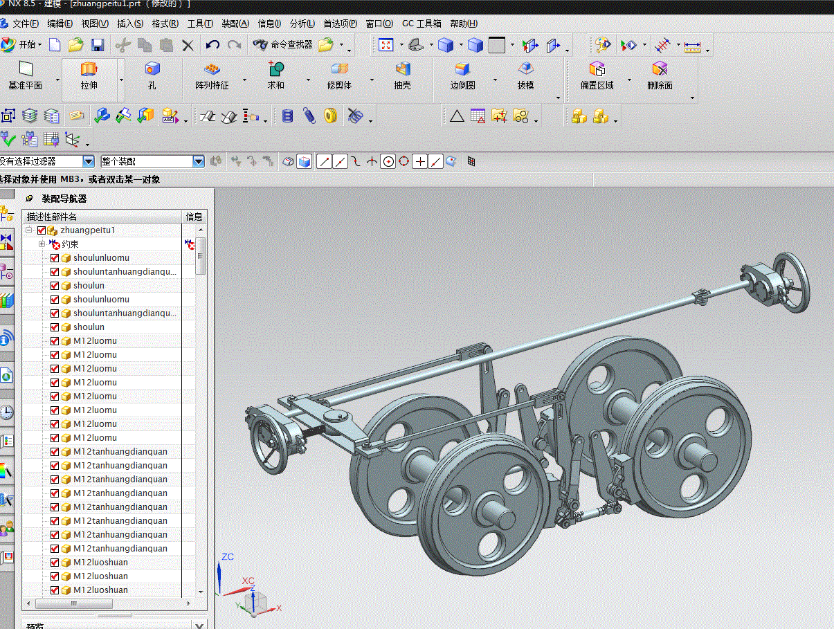Open the 分析 menu
834x629 pixels.
[302, 24]
